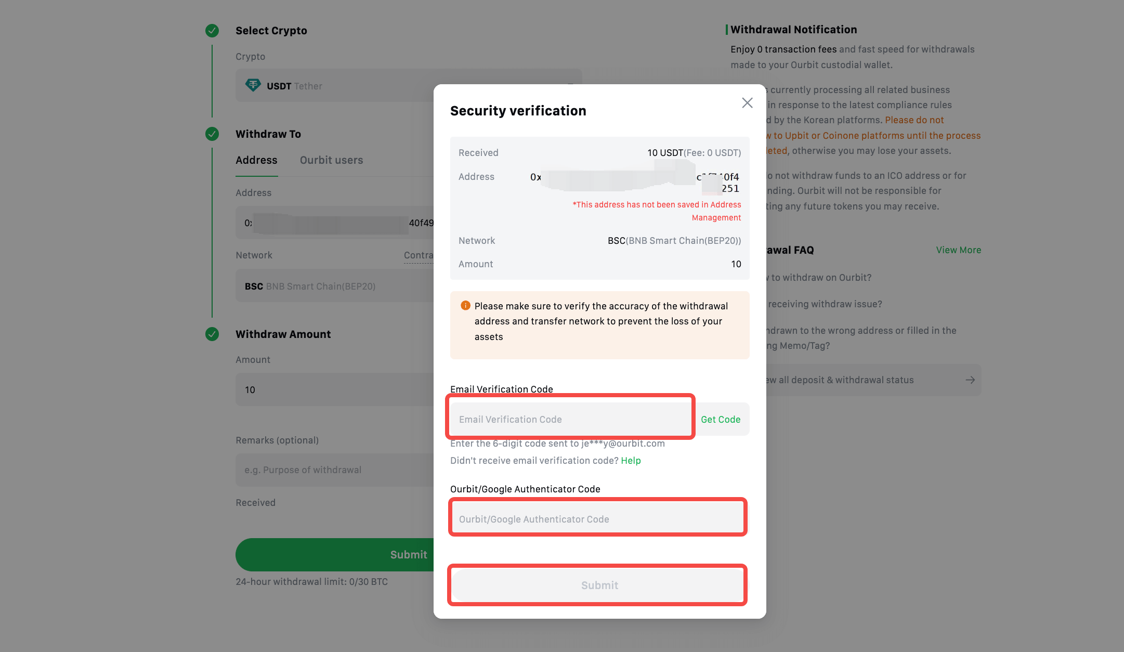This screenshot has width=1124, height=652.
Task: Click the USDT Tether coin icon
Action: tap(253, 85)
